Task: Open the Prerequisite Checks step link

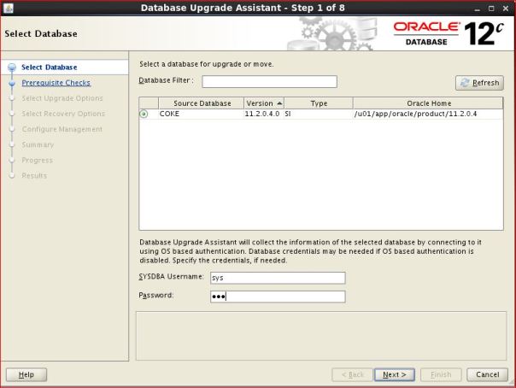Action: point(56,83)
